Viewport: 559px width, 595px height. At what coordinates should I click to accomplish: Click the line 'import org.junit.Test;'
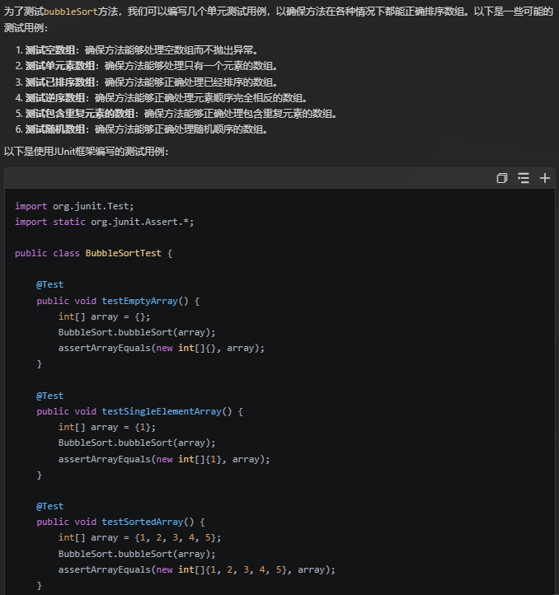(x=74, y=206)
